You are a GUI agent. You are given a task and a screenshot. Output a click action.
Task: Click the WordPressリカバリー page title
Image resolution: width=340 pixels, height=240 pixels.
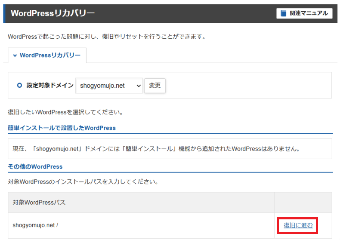click(53, 13)
